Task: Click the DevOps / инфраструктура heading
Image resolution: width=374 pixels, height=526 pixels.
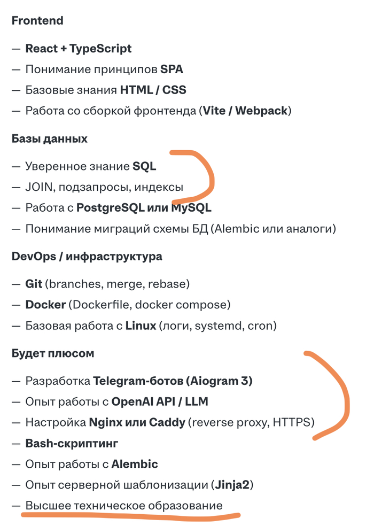Action: (x=87, y=257)
